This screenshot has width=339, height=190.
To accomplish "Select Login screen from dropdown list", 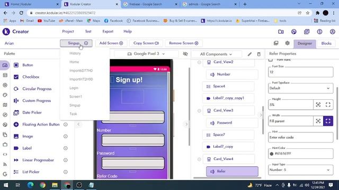I will (x=74, y=88).
